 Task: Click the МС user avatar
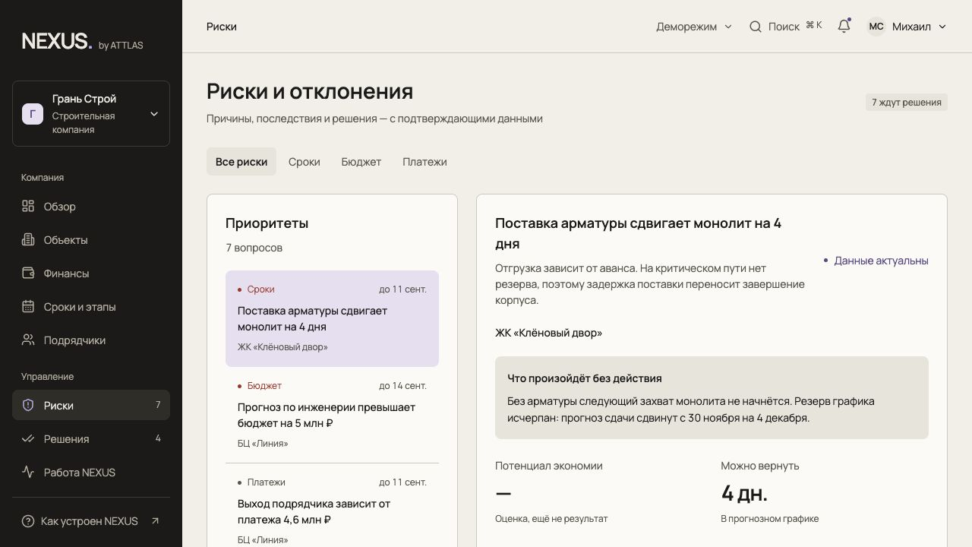[876, 27]
